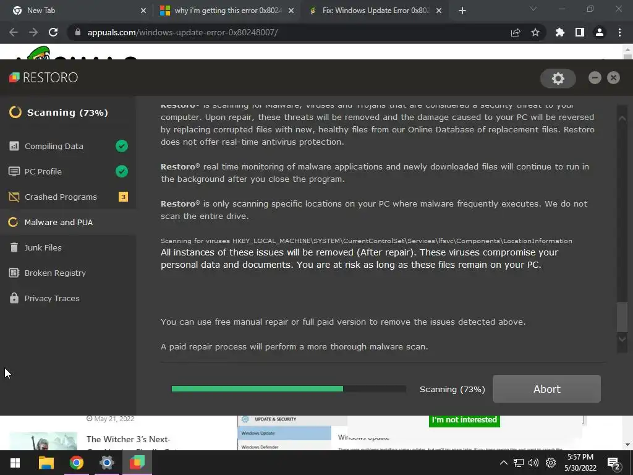Open File Explorer from the taskbar
633x475 pixels.
(46, 463)
